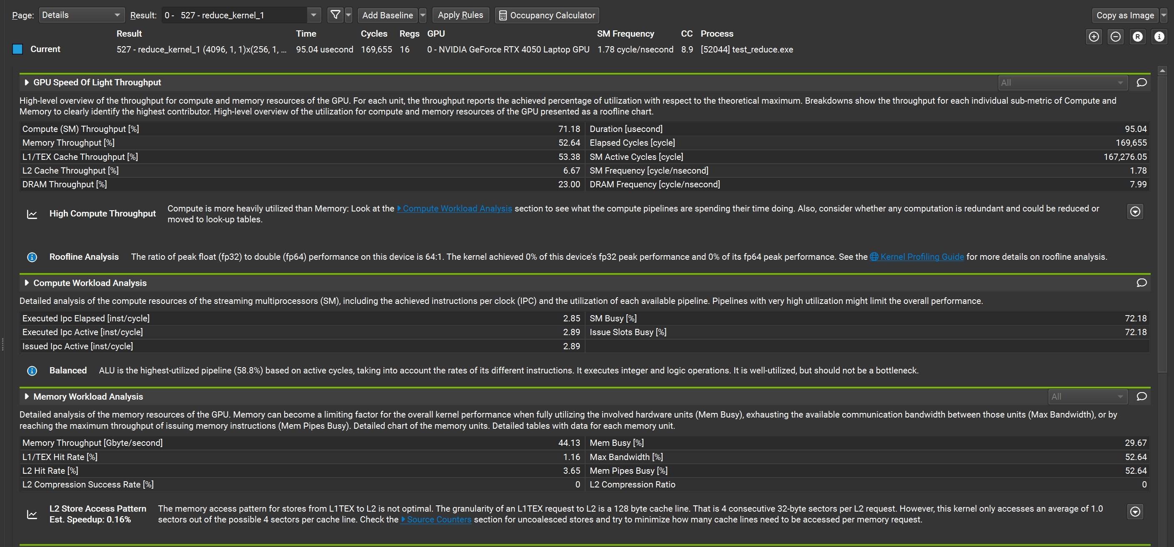Click the High Compute Throughput chart icon

[x=32, y=214]
